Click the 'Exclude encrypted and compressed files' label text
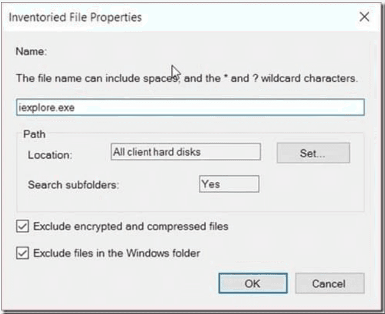 coord(130,226)
